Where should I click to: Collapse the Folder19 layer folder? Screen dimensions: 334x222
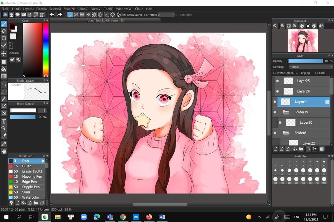pos(286,112)
